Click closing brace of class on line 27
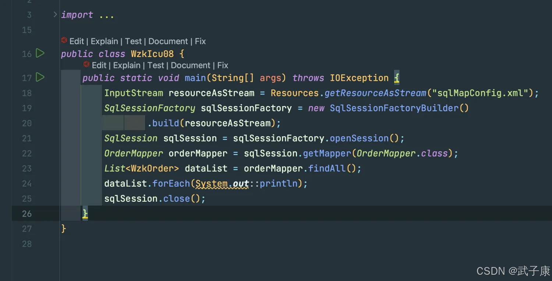This screenshot has width=552, height=281. click(64, 228)
